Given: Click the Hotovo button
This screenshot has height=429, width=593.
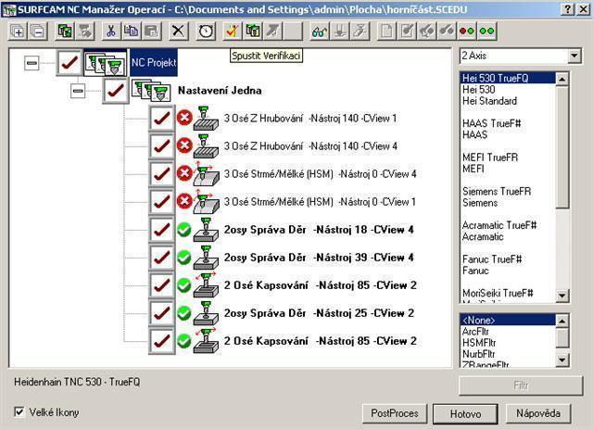Looking at the screenshot, I should click(x=465, y=414).
